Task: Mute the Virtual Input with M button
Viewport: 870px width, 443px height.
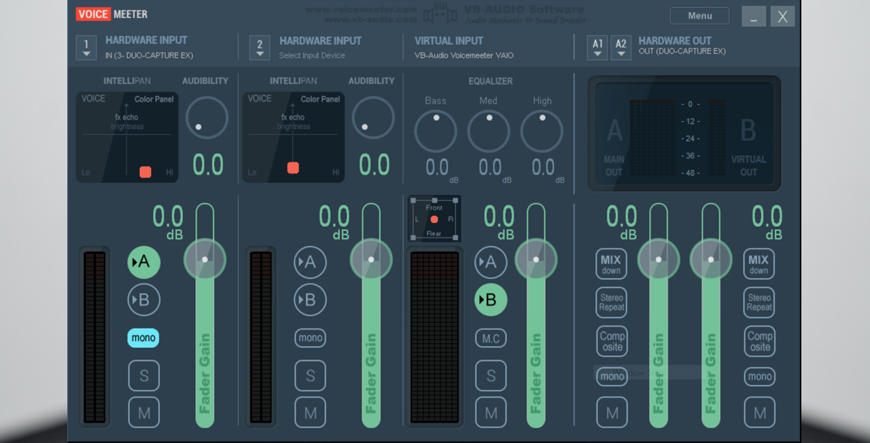Action: click(x=491, y=412)
